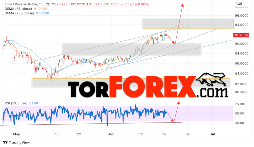Click the low price L91.6740 value

point(94,4)
